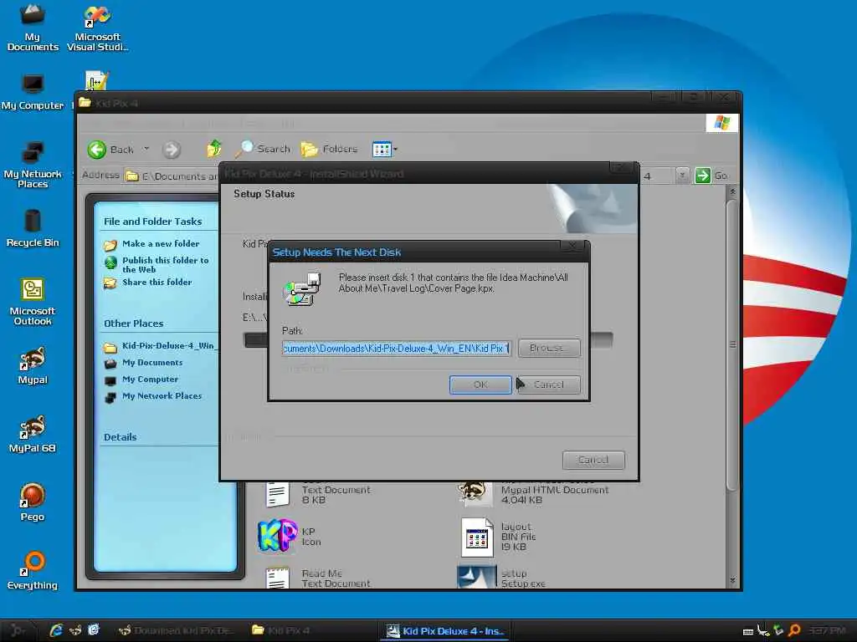Open My Computer in Other Places
This screenshot has height=642, width=857.
pyautogui.click(x=150, y=379)
